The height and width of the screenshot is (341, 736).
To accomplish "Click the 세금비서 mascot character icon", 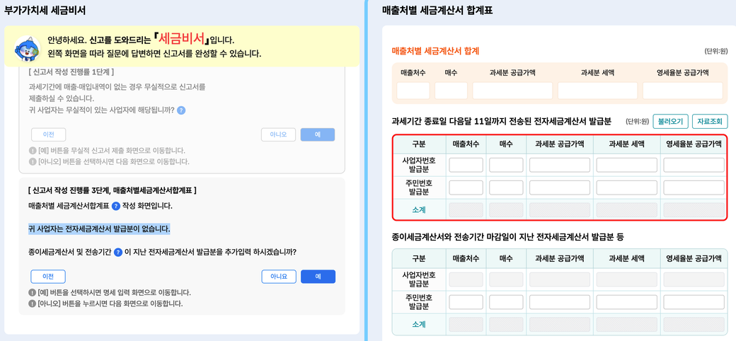I will pyautogui.click(x=27, y=48).
